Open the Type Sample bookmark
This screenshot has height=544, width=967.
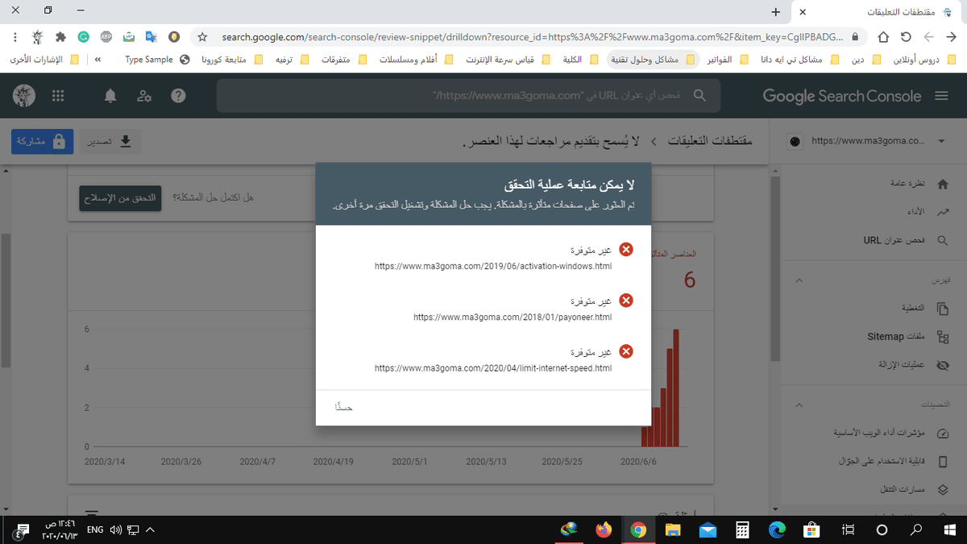pos(157,60)
